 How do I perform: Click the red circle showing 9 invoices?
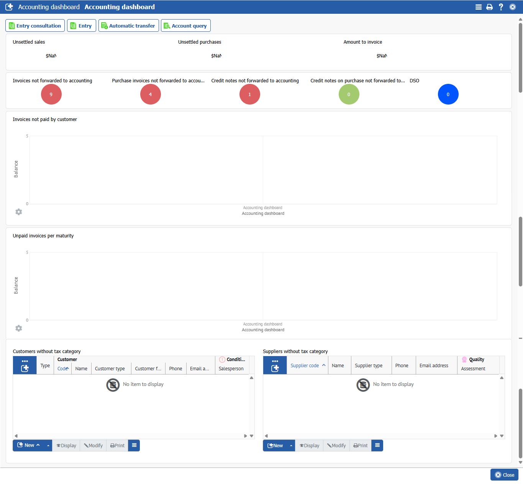coord(51,94)
